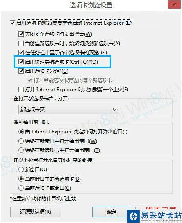
Task: Click the disabled 打开当前选项卡旁边的每个新选项卡 checkbox
Action: (30, 80)
